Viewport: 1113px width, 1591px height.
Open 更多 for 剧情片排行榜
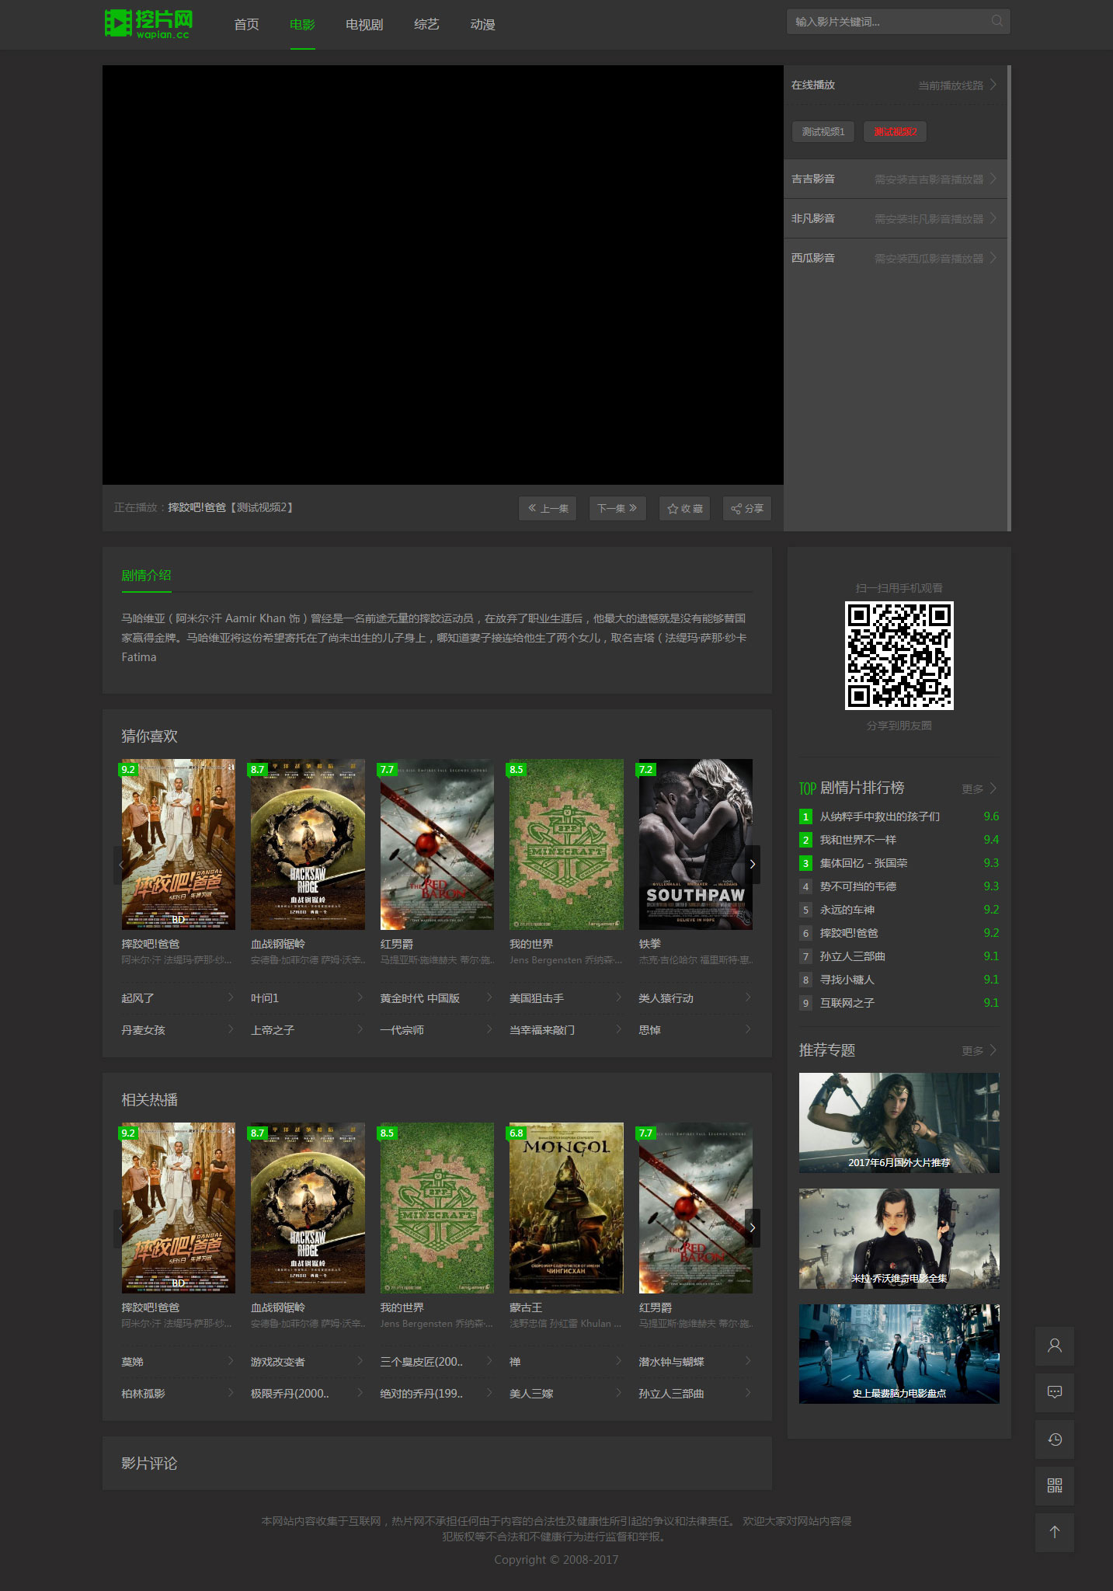(979, 789)
